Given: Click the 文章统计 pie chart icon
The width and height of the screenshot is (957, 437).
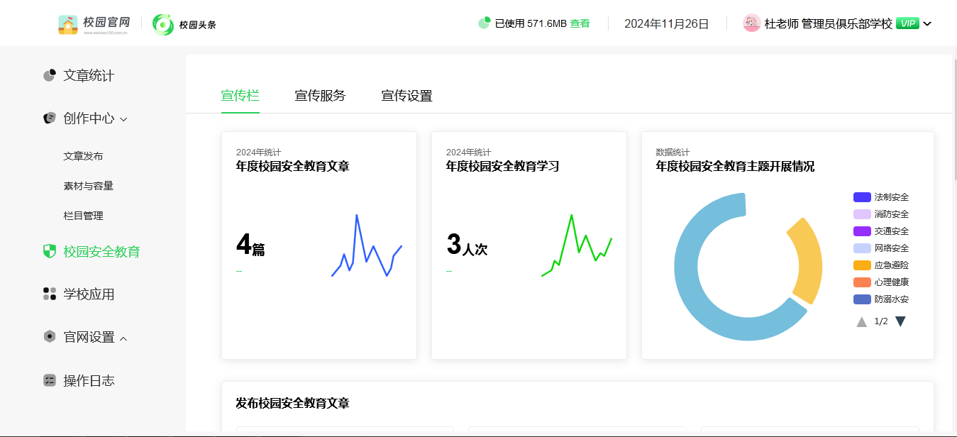Looking at the screenshot, I should pyautogui.click(x=50, y=76).
